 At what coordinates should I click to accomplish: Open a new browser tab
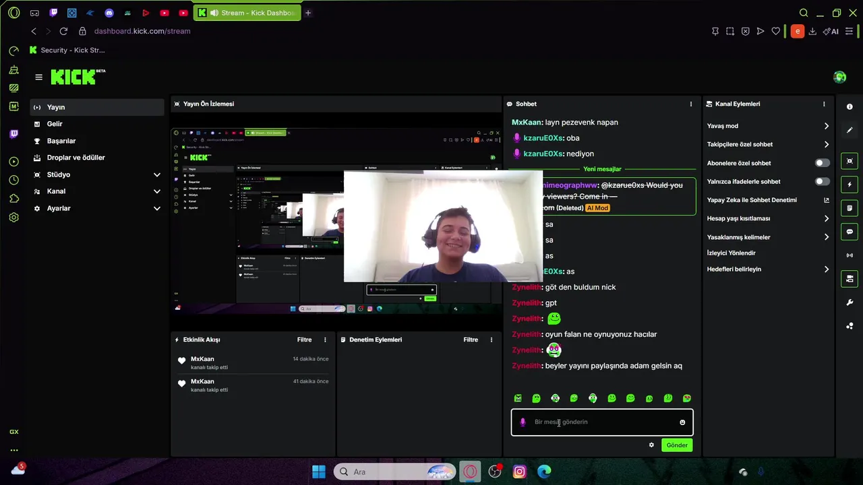point(308,13)
